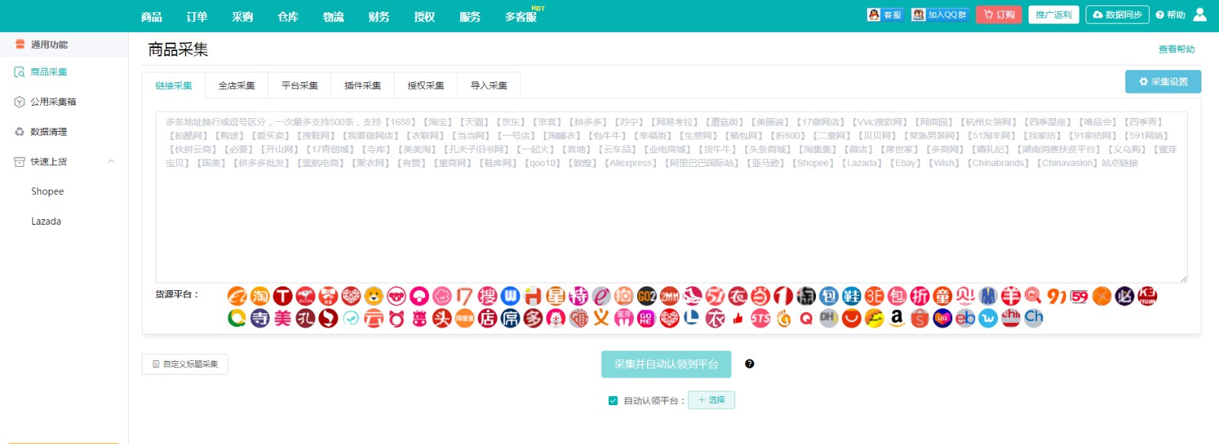Viewport: 1219px width, 444px height.
Task: Uncheck the 自动认领平台 checkbox
Action: tap(613, 401)
